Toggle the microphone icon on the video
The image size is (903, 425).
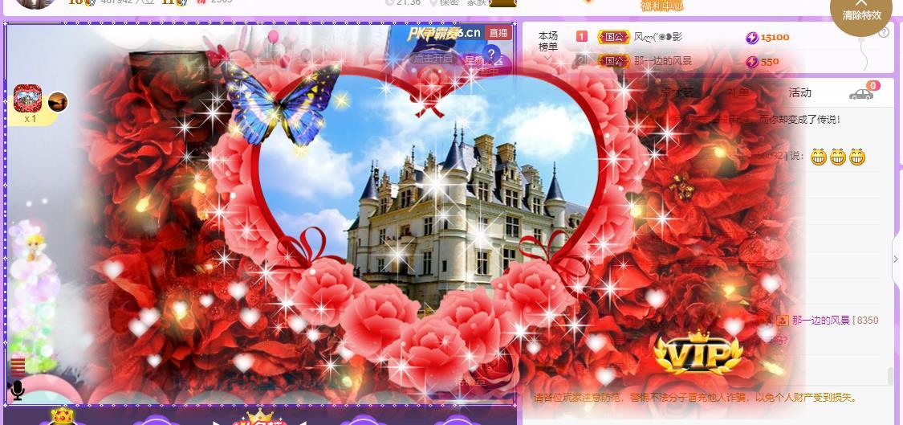[x=18, y=390]
